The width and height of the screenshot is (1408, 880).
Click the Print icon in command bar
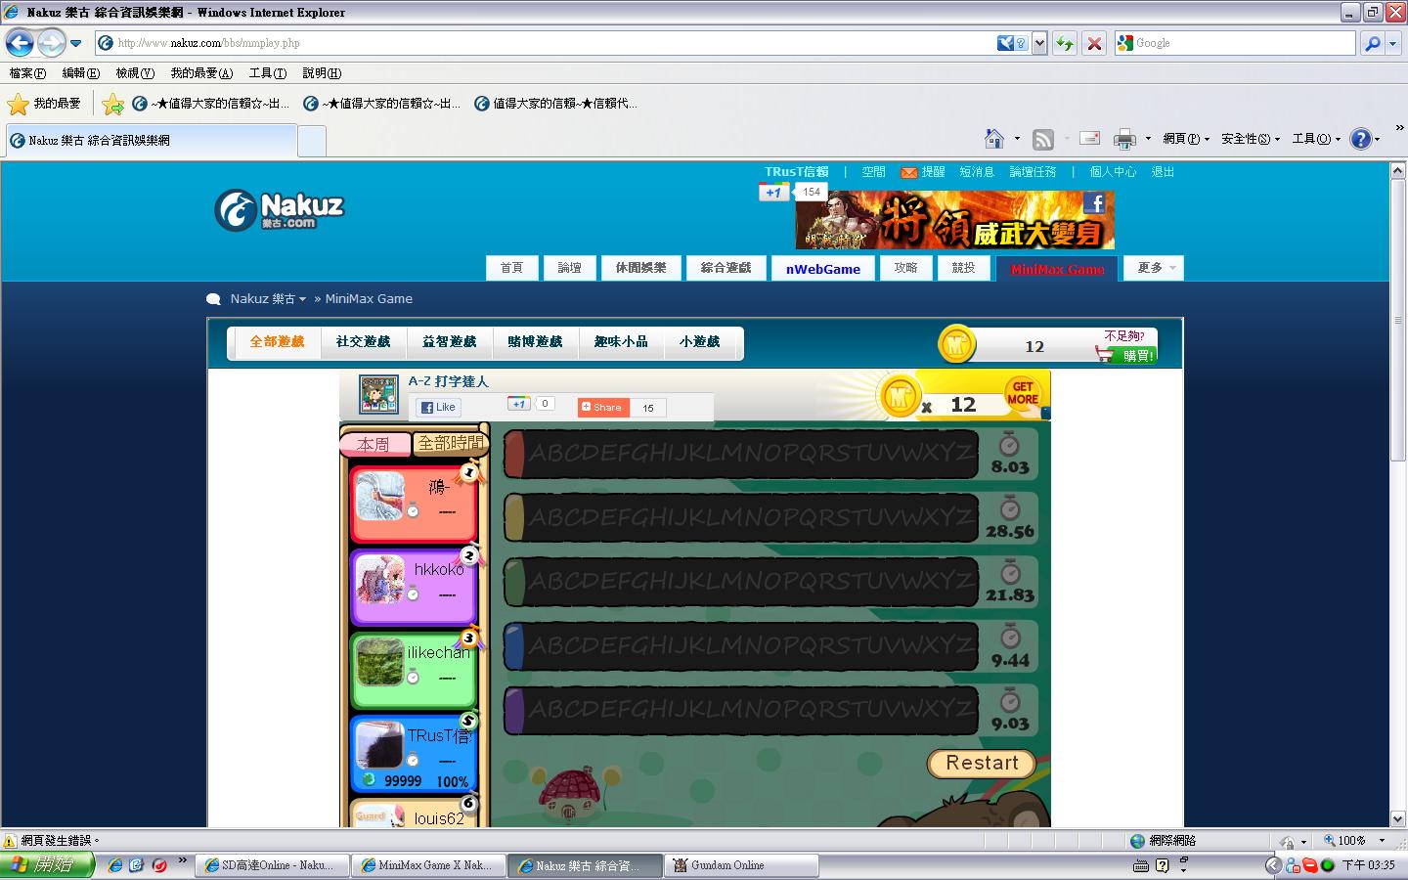[1125, 139]
